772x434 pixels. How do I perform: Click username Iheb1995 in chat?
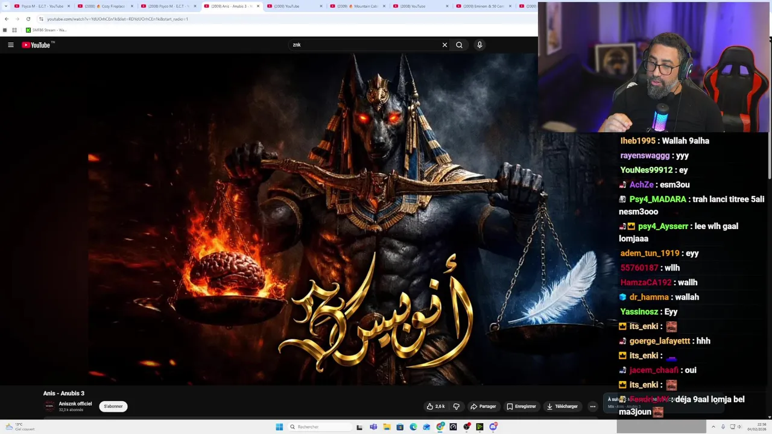click(638, 141)
